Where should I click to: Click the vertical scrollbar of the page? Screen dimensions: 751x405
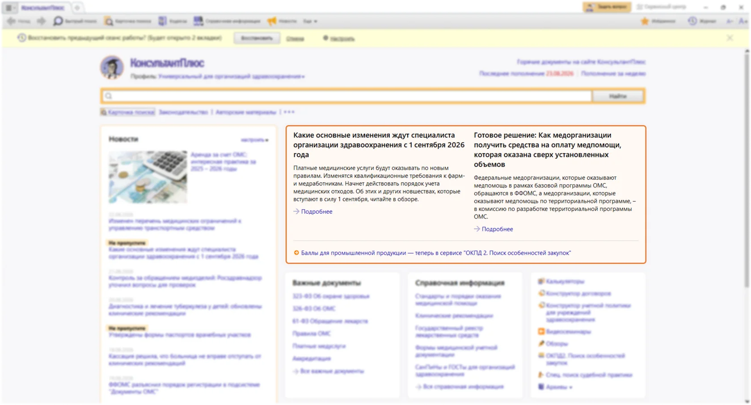(x=747, y=170)
